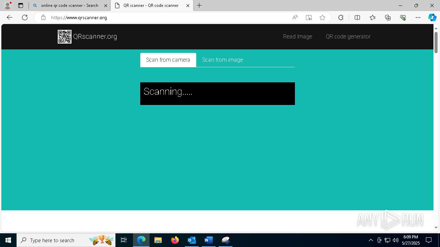Click scrollbar up arrow
440x247 pixels.
[x=436, y=28]
